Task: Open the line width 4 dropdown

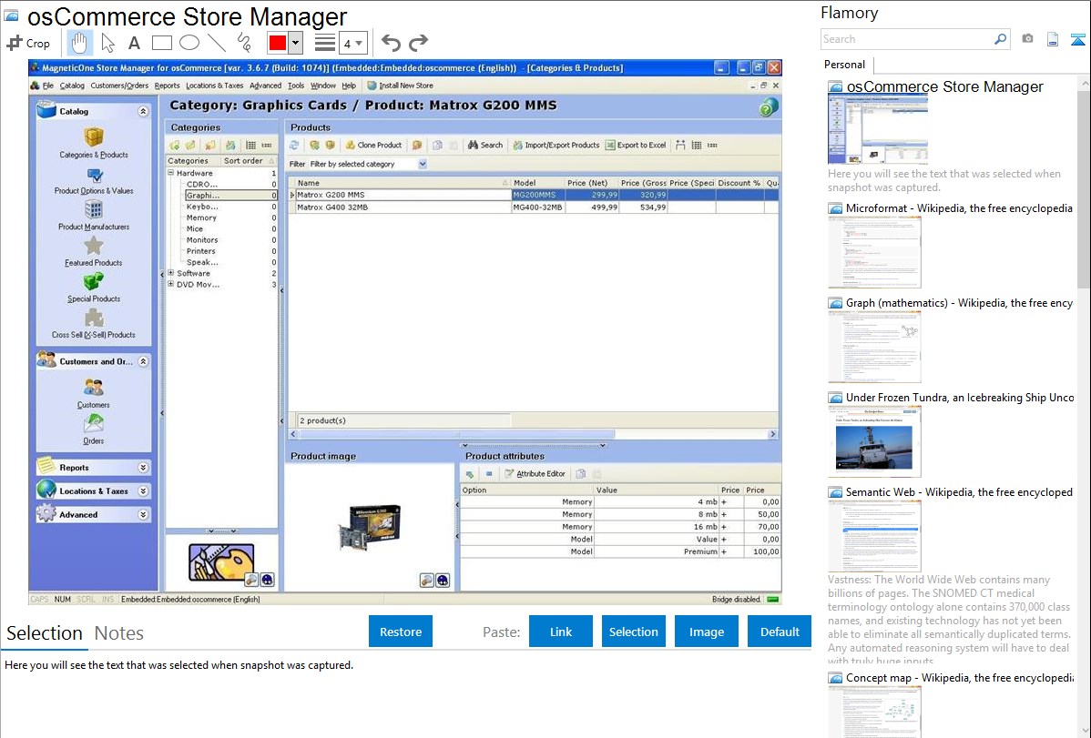Action: point(353,44)
